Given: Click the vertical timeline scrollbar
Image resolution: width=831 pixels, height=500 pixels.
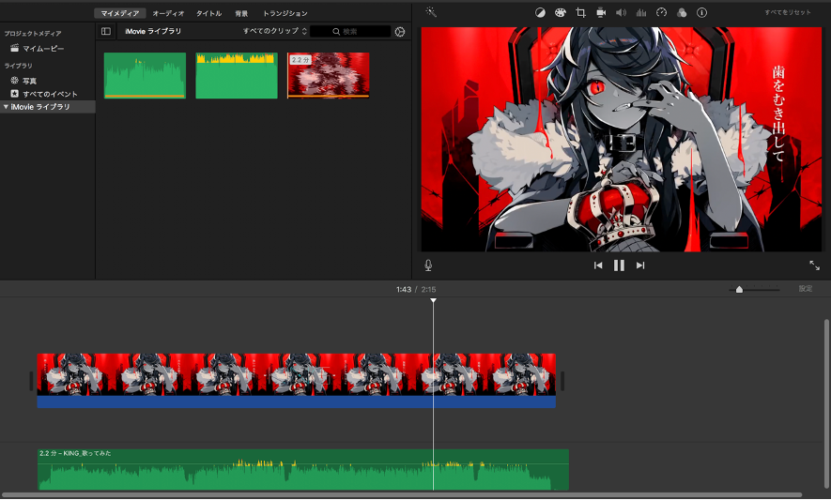Looking at the screenshot, I should coord(826,403).
